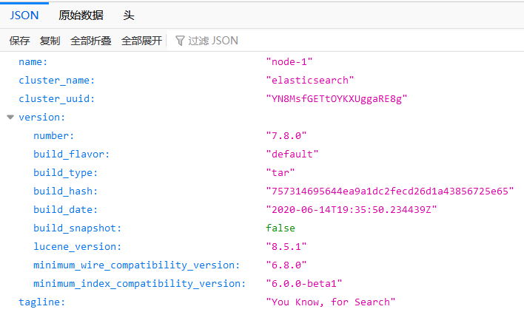The image size is (524, 329).
Task: Open the 头 headers tab
Action: point(129,15)
